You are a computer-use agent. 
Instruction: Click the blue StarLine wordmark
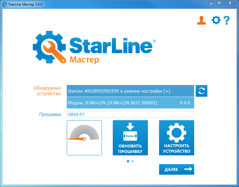click(x=111, y=45)
